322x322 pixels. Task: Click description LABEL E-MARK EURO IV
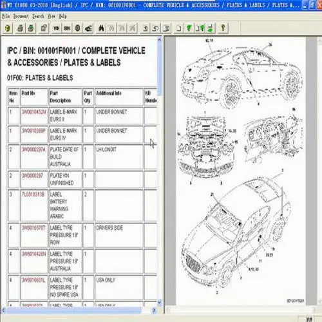pyautogui.click(x=64, y=135)
